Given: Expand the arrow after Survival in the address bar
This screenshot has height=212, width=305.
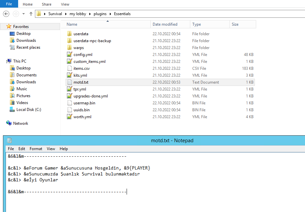Looking at the screenshot, I should [x=66, y=14].
